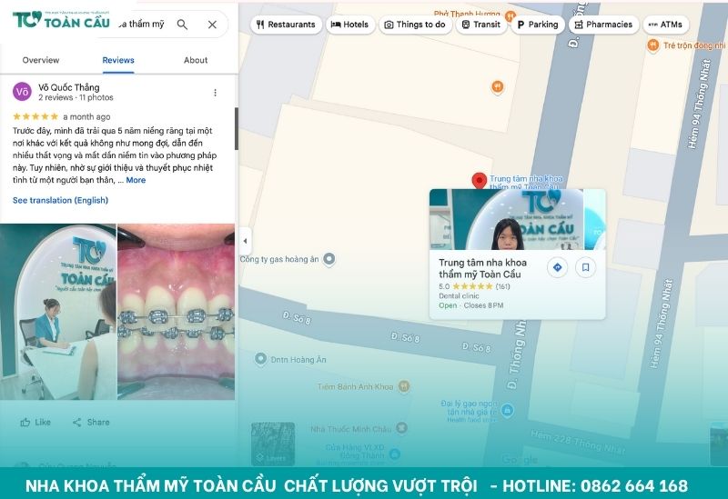Click Tiệm Bánh Anh Khoa marker

coord(404,386)
